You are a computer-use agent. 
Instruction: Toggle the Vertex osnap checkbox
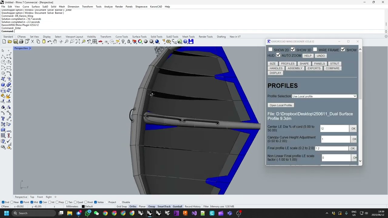95,202
